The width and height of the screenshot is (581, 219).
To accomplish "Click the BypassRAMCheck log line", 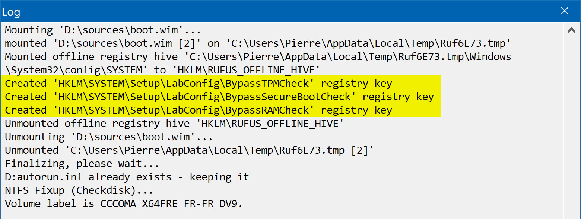I will point(199,110).
